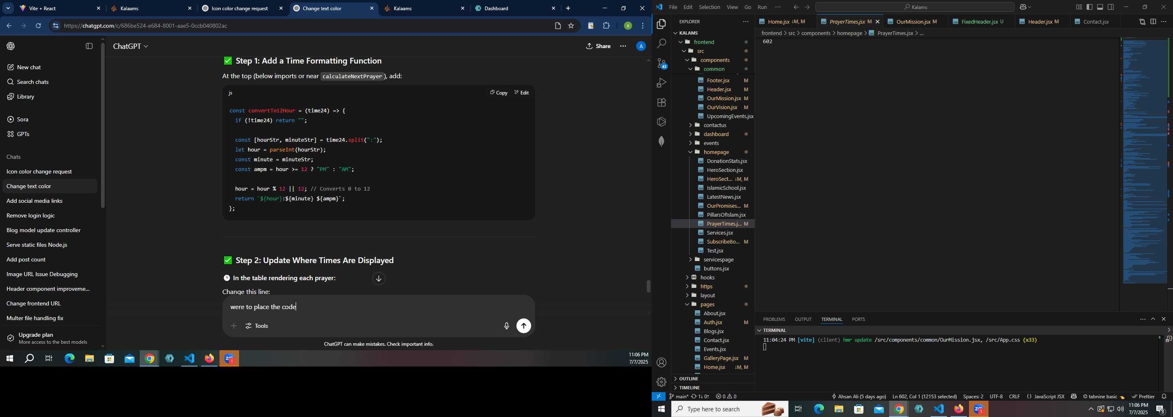Click Explorer views and more actions dots

(745, 22)
